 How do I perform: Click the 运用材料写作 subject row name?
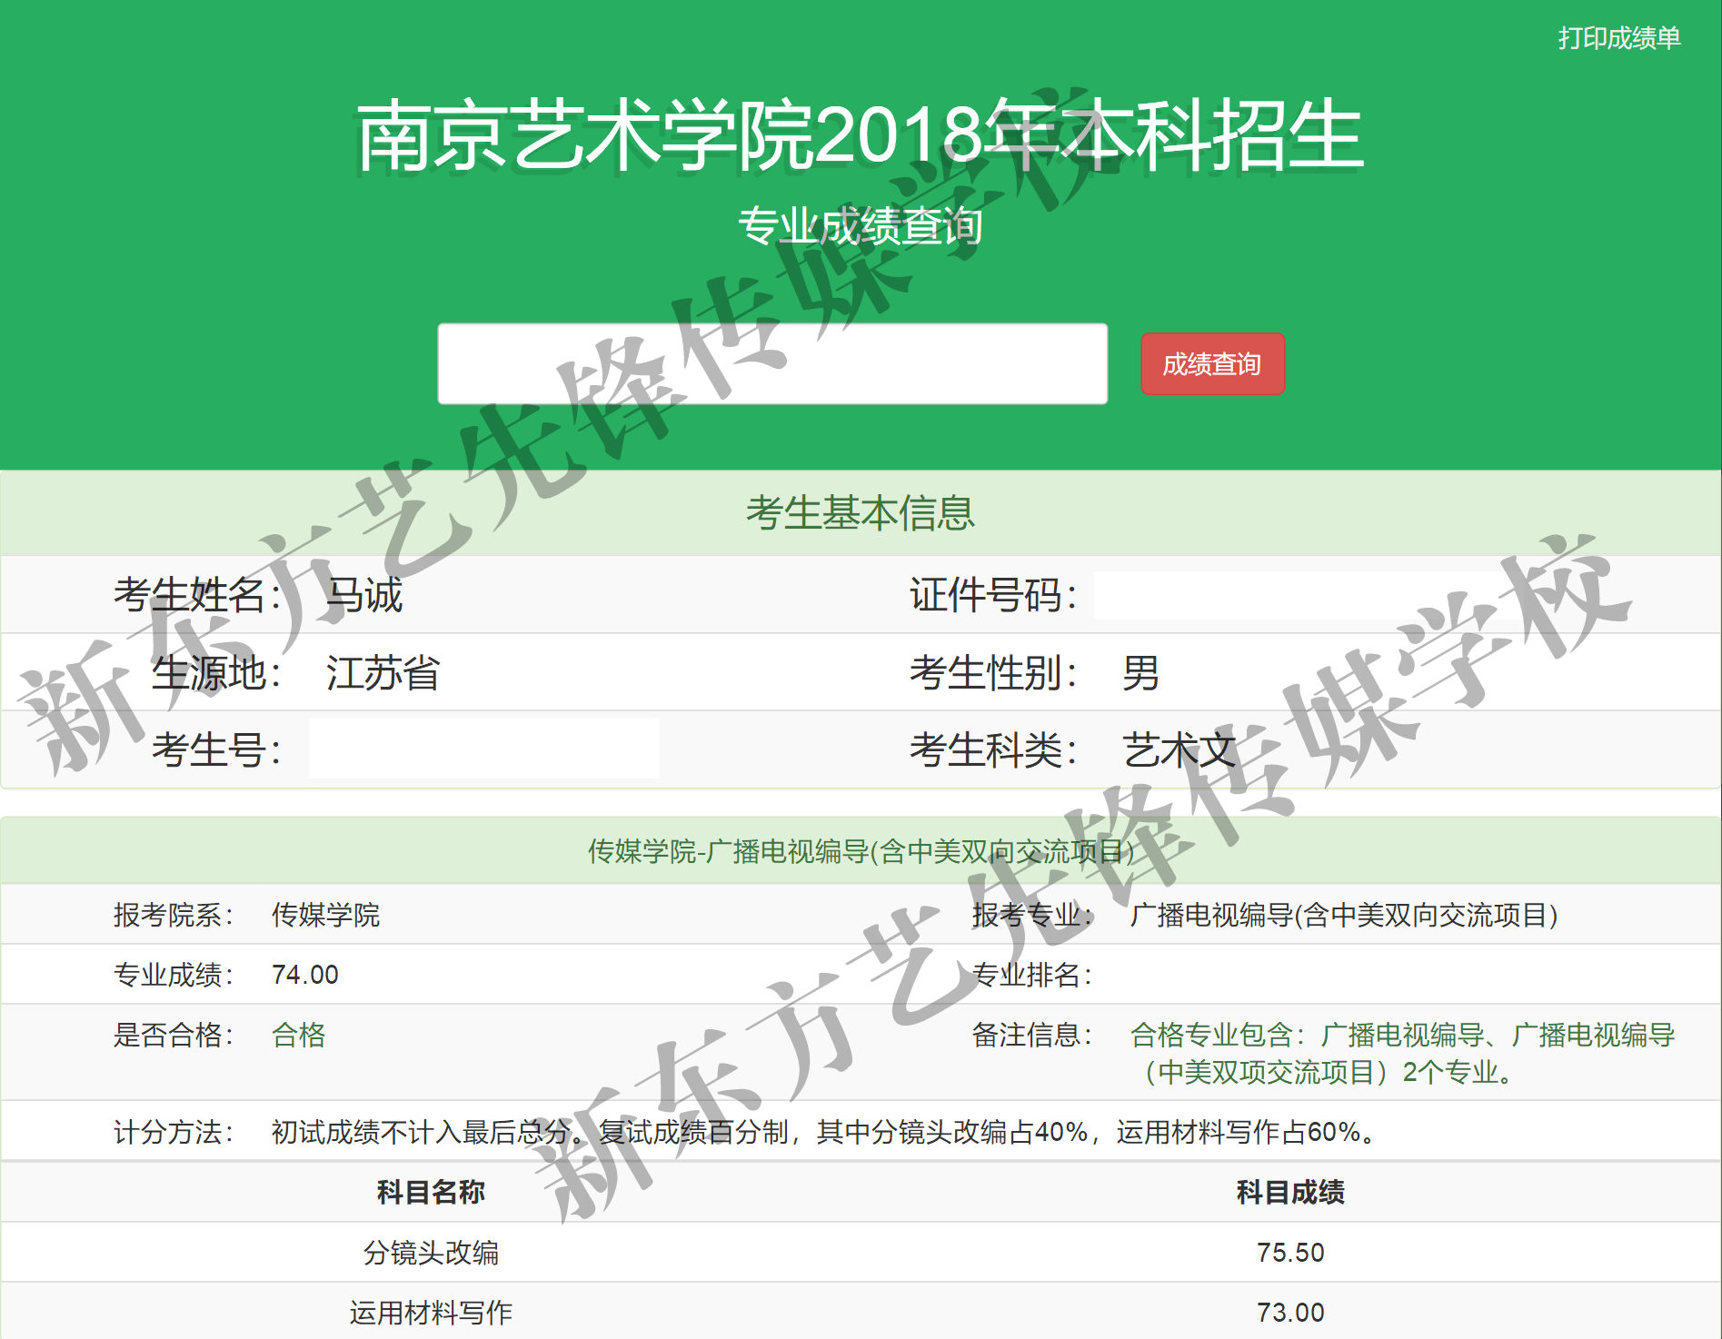click(x=431, y=1313)
